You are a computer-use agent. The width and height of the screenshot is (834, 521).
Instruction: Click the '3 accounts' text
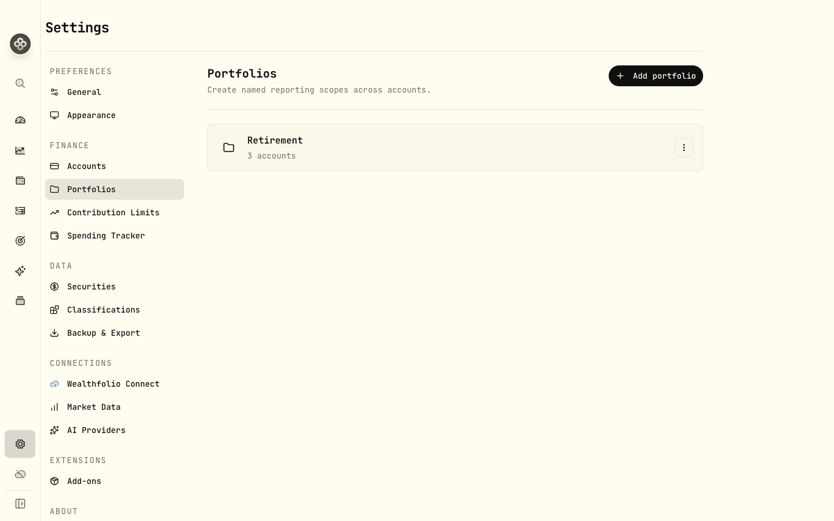tap(272, 156)
